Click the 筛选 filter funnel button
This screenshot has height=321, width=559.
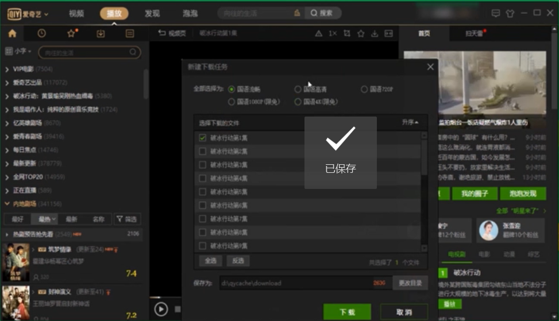pyautogui.click(x=127, y=219)
